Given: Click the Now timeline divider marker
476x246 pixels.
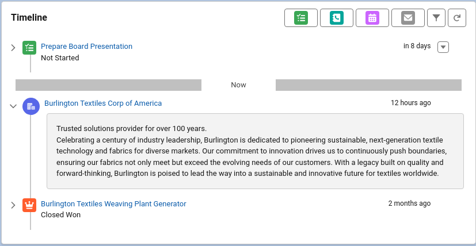Looking at the screenshot, I should click(x=238, y=85).
